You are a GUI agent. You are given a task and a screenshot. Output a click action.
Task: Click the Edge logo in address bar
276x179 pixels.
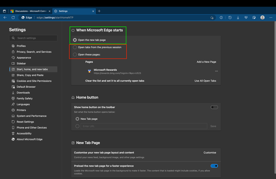[23, 18]
